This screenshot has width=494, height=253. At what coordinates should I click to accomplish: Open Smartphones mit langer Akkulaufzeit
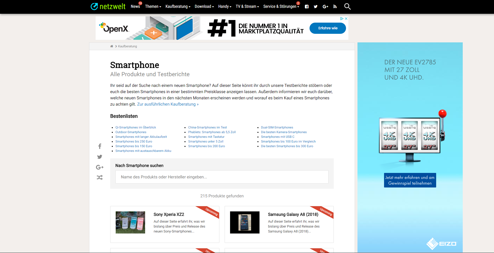[x=141, y=137]
